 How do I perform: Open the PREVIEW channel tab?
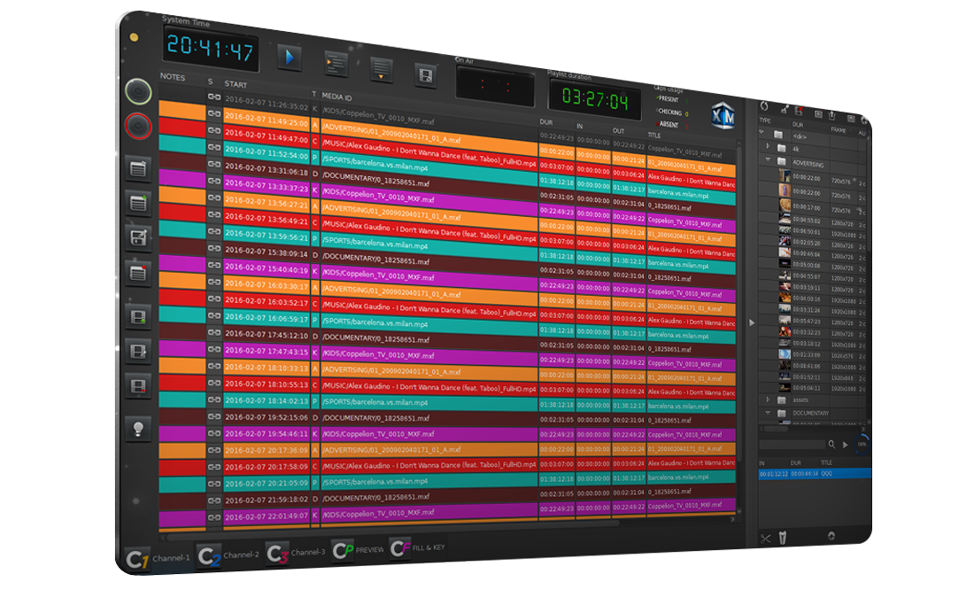point(358,549)
